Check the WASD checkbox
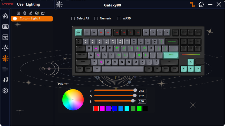 119,18
